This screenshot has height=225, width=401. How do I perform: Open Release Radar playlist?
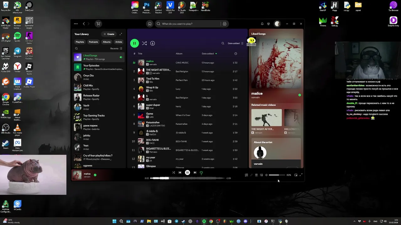pos(99,97)
